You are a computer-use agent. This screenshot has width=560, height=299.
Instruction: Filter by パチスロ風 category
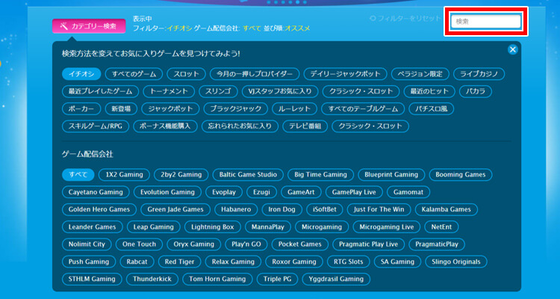[x=432, y=108]
